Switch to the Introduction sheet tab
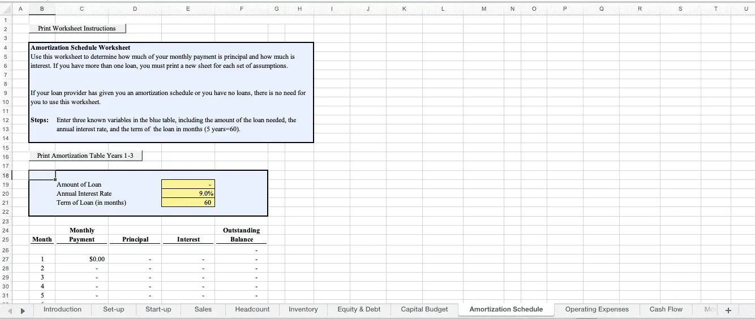The width and height of the screenshot is (755, 319). pos(62,309)
